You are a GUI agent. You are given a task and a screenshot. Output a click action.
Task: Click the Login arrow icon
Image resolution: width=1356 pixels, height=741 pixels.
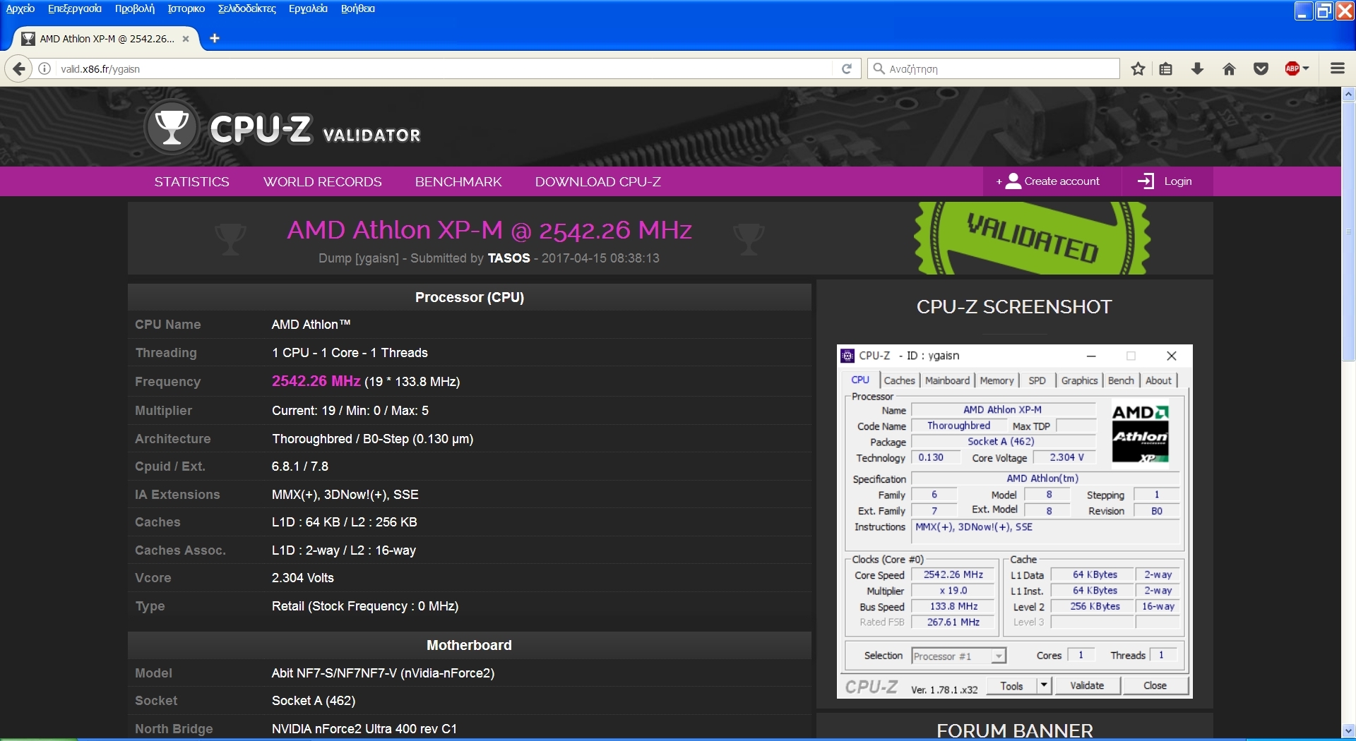coord(1146,181)
